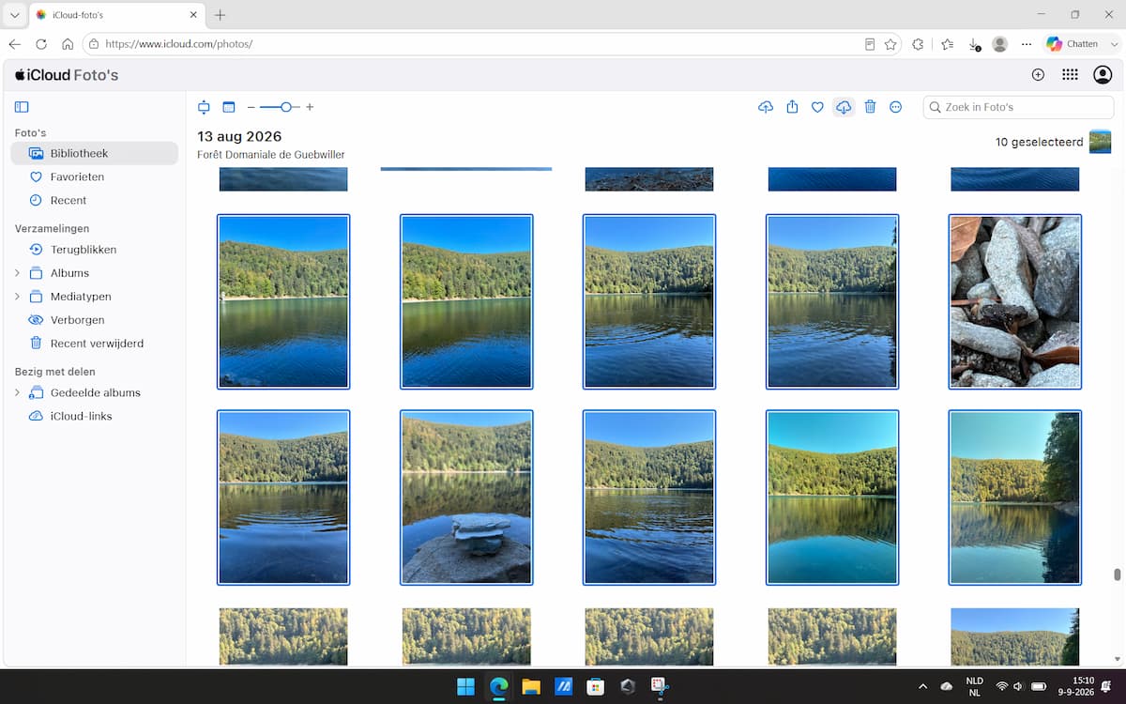The image size is (1126, 704).
Task: Click the search field Zoek in Foto's
Action: tap(1018, 107)
